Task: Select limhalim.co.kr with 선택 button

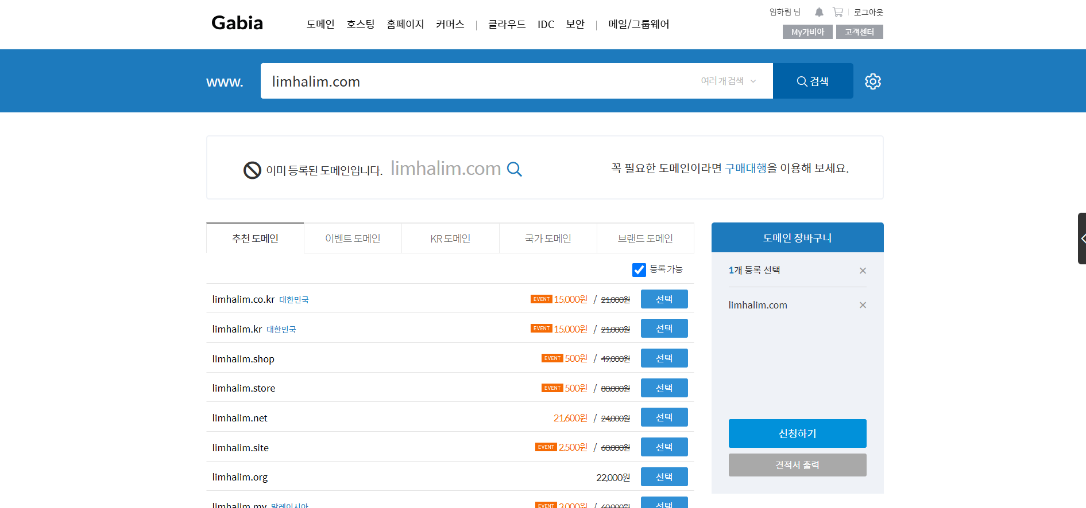Action: click(664, 299)
